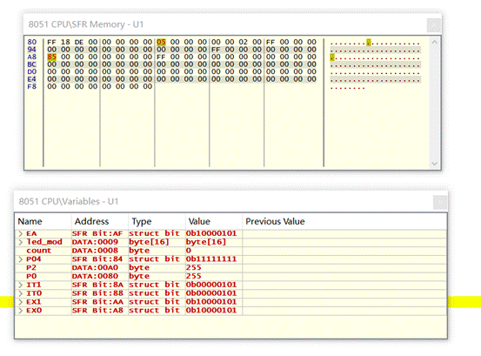Image resolution: width=481 pixels, height=356 pixels.
Task: Click the DE byte in row 80
Action: [79, 42]
